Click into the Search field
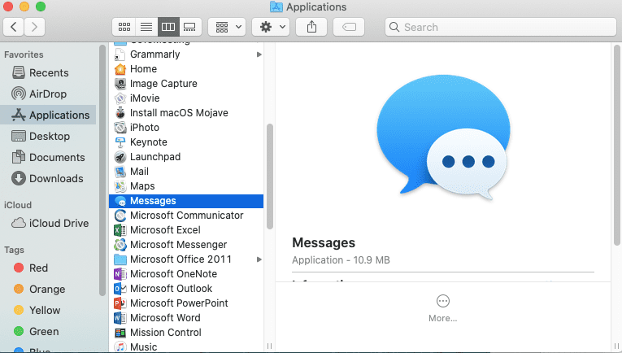Viewport: 622px width, 353px height. coord(501,27)
